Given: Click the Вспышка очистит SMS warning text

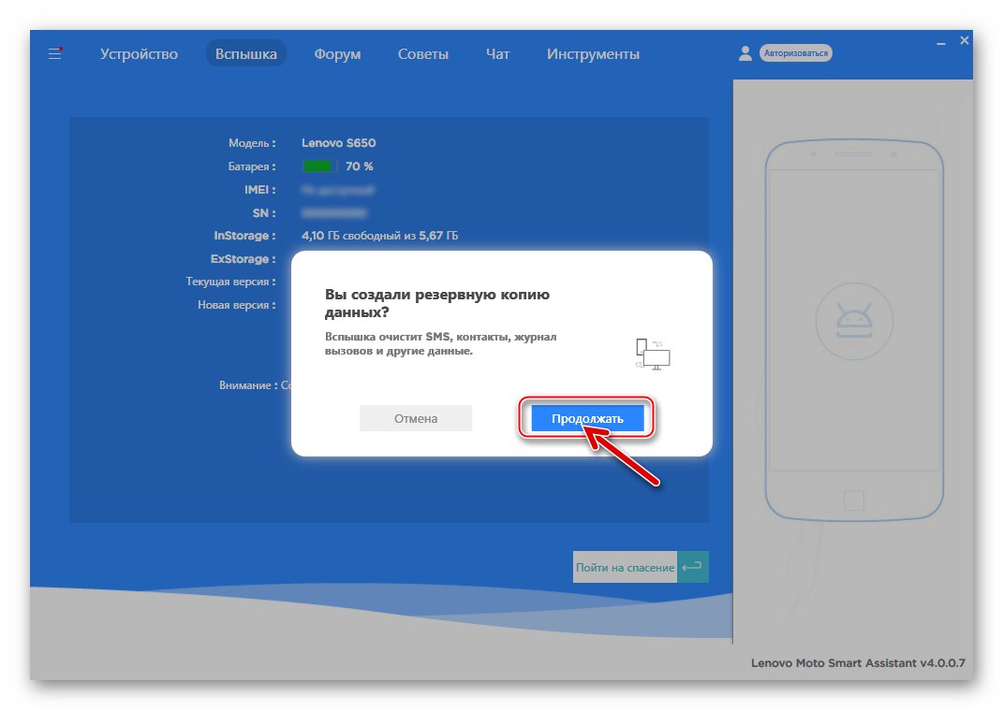Looking at the screenshot, I should pos(441,344).
